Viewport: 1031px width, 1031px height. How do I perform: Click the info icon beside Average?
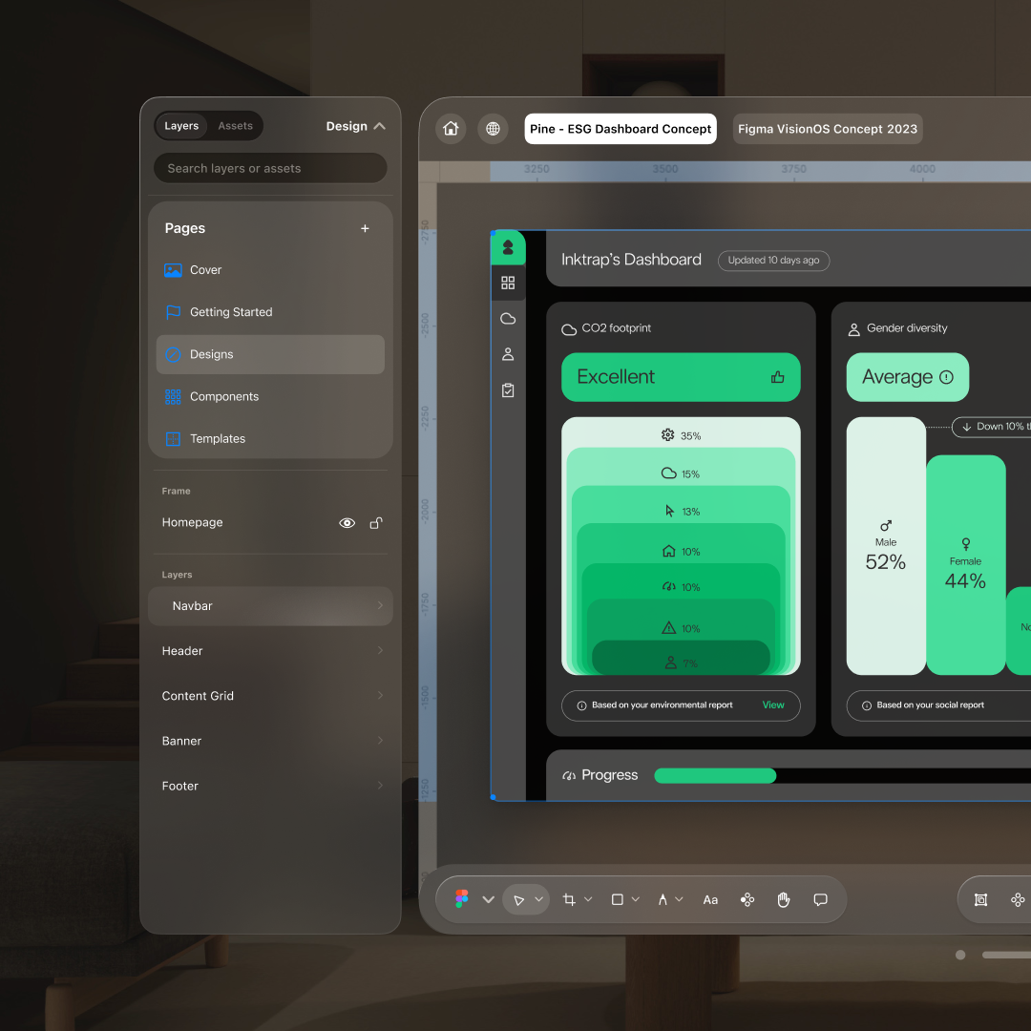pos(946,377)
